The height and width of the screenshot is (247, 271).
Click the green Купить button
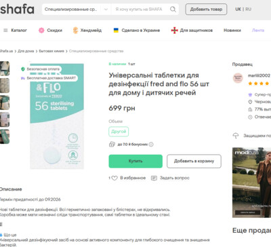[135, 161]
